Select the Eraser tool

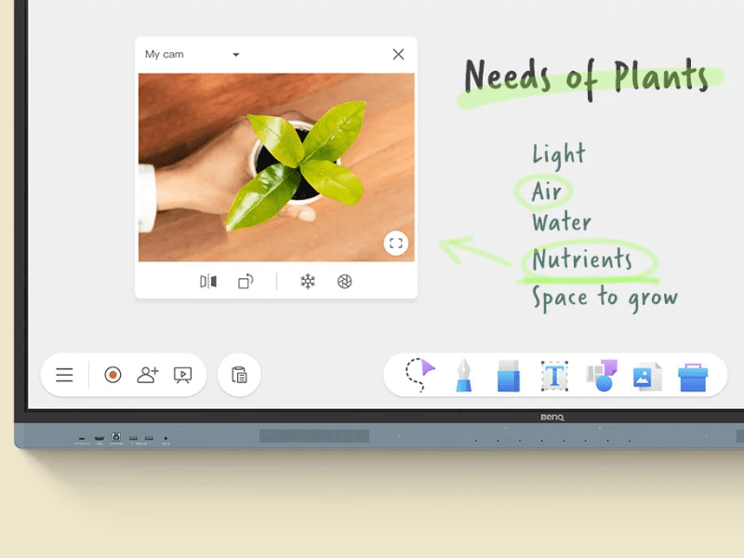point(509,376)
